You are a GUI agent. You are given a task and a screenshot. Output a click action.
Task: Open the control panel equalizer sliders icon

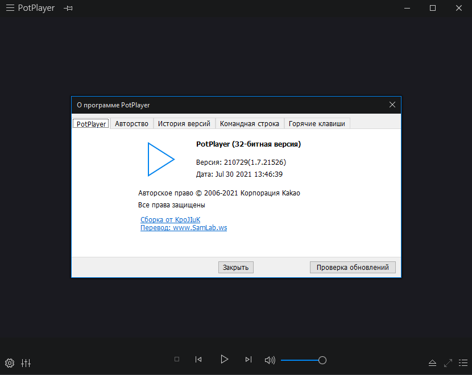coord(26,363)
